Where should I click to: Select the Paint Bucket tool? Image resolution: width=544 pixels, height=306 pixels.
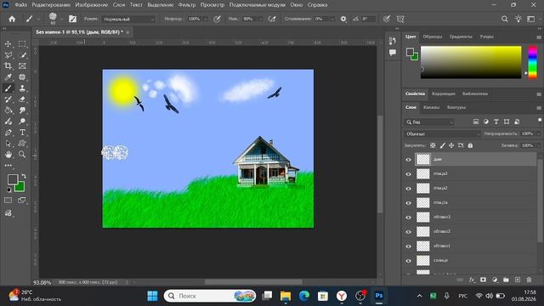coord(8,110)
